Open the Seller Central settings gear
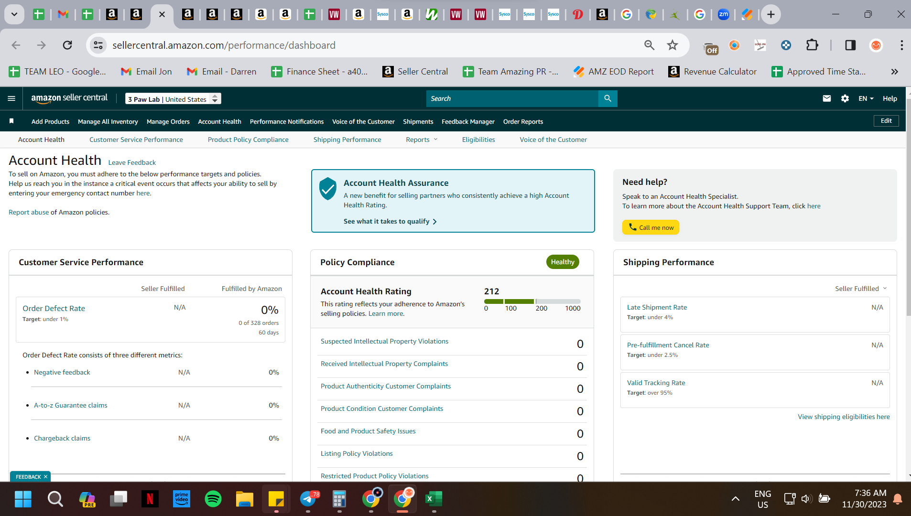911x516 pixels. [845, 98]
